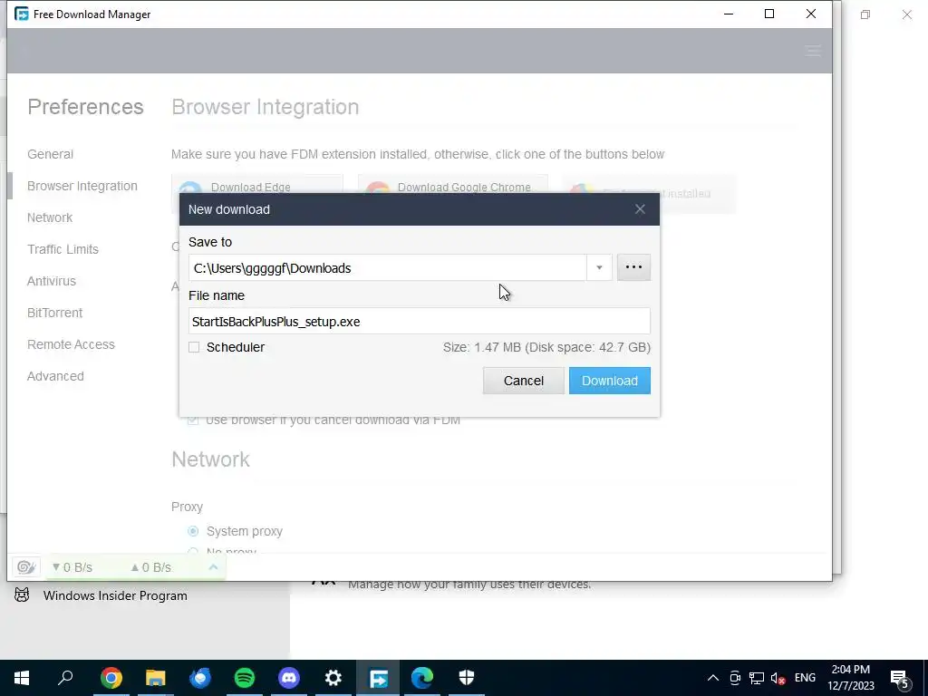The height and width of the screenshot is (696, 928).
Task: Open Remote Access preferences
Action: (71, 344)
